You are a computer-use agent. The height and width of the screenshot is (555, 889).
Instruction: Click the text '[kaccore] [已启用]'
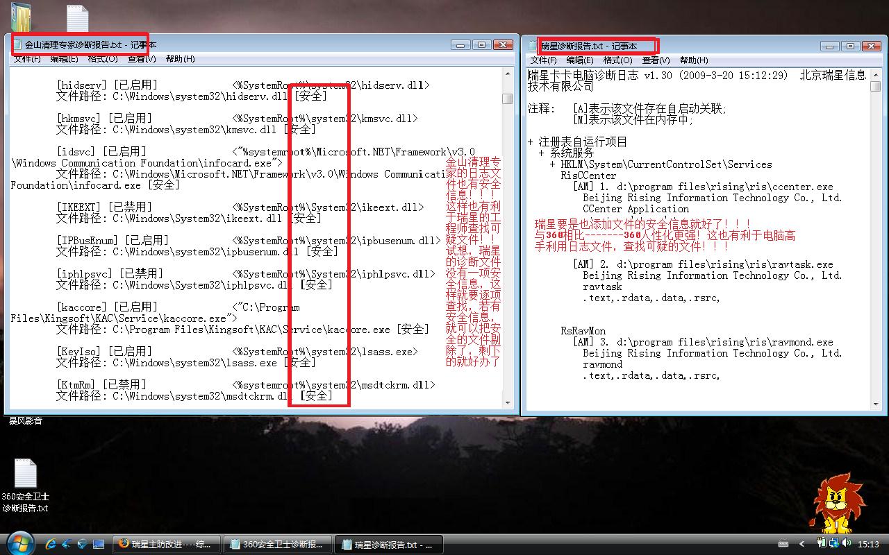pyautogui.click(x=109, y=307)
